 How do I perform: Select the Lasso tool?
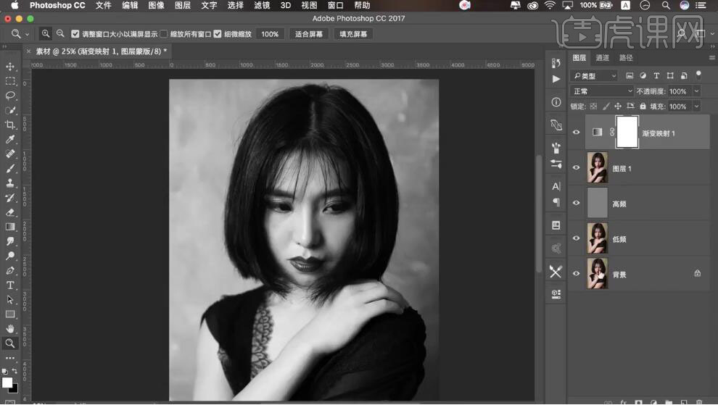tap(10, 96)
